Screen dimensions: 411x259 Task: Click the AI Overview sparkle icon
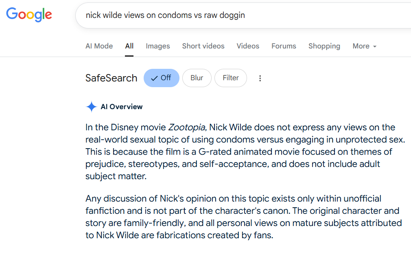click(92, 107)
